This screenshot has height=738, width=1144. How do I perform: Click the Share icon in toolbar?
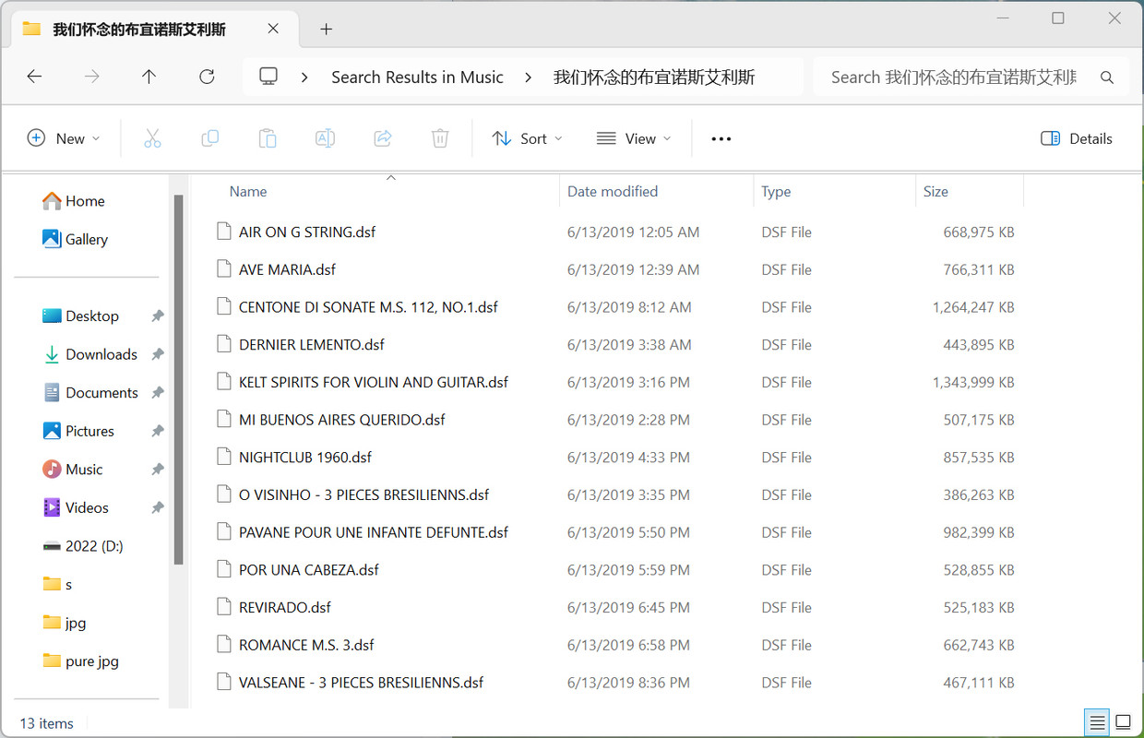(383, 138)
